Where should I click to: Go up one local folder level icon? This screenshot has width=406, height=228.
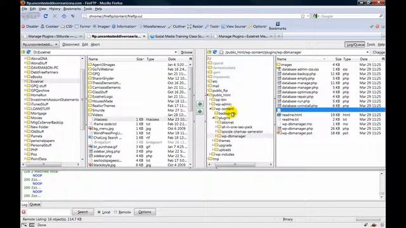point(23,52)
